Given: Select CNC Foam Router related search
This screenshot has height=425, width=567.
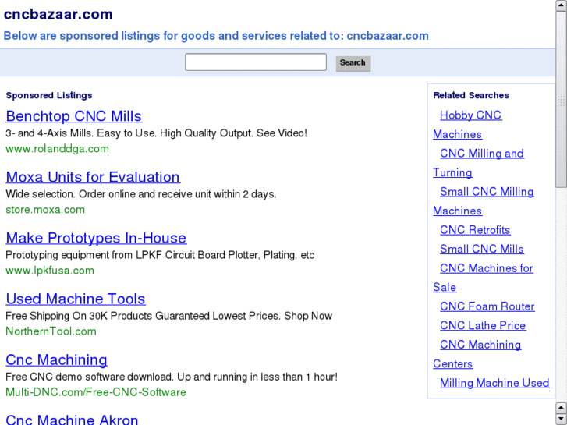Looking at the screenshot, I should (x=487, y=306).
